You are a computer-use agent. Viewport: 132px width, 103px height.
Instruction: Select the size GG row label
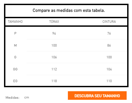click(x=15, y=69)
